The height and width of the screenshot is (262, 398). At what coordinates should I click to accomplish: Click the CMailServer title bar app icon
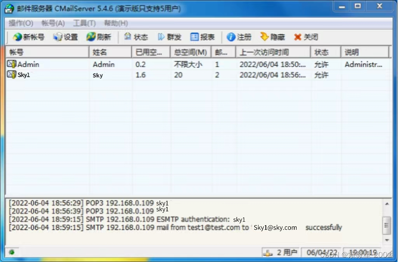(9, 9)
